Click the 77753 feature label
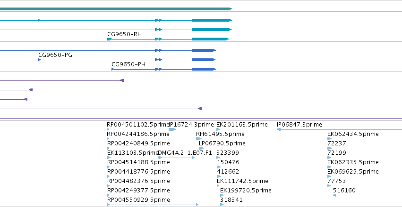 click(337, 181)
